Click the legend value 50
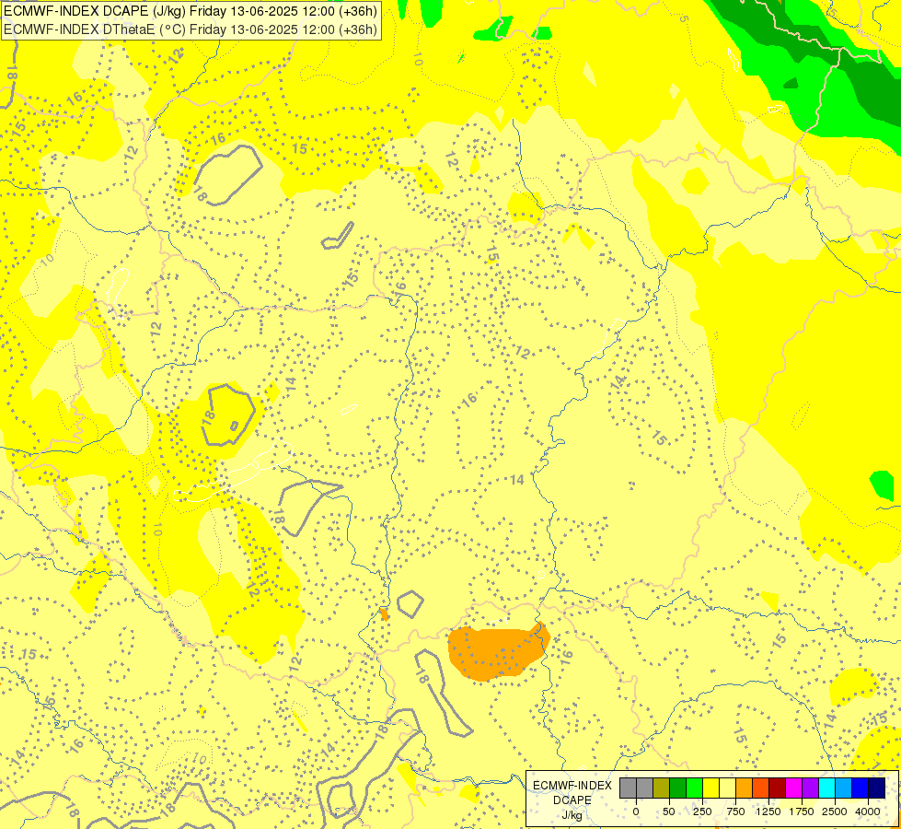The width and height of the screenshot is (901, 829). click(x=669, y=811)
